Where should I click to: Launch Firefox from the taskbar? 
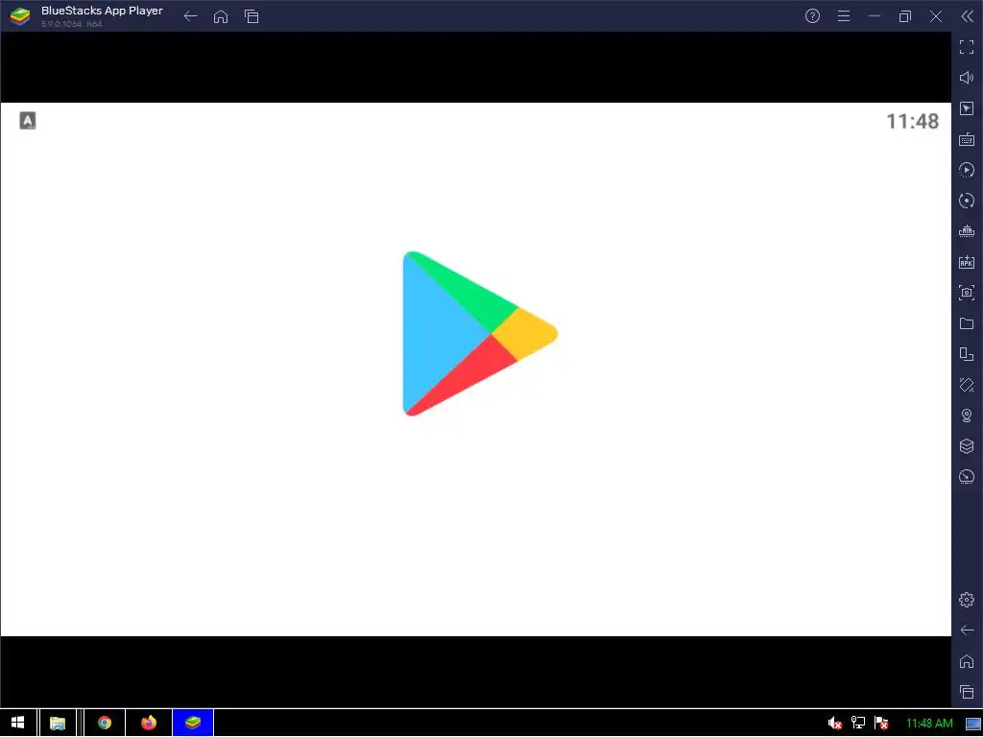click(x=149, y=723)
